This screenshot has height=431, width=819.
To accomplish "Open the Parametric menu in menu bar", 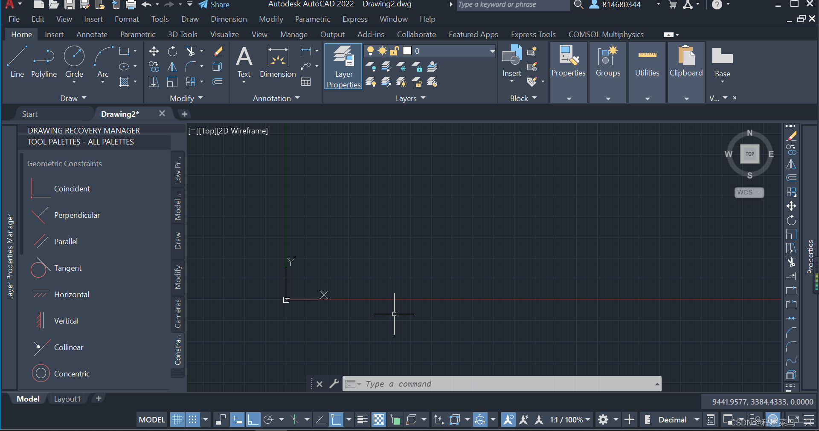I will coord(313,19).
